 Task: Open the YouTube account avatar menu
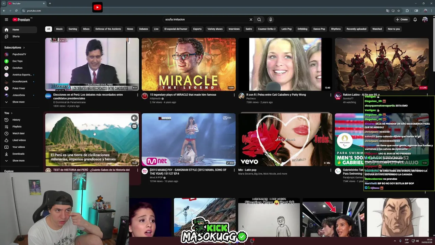pyautogui.click(x=425, y=20)
